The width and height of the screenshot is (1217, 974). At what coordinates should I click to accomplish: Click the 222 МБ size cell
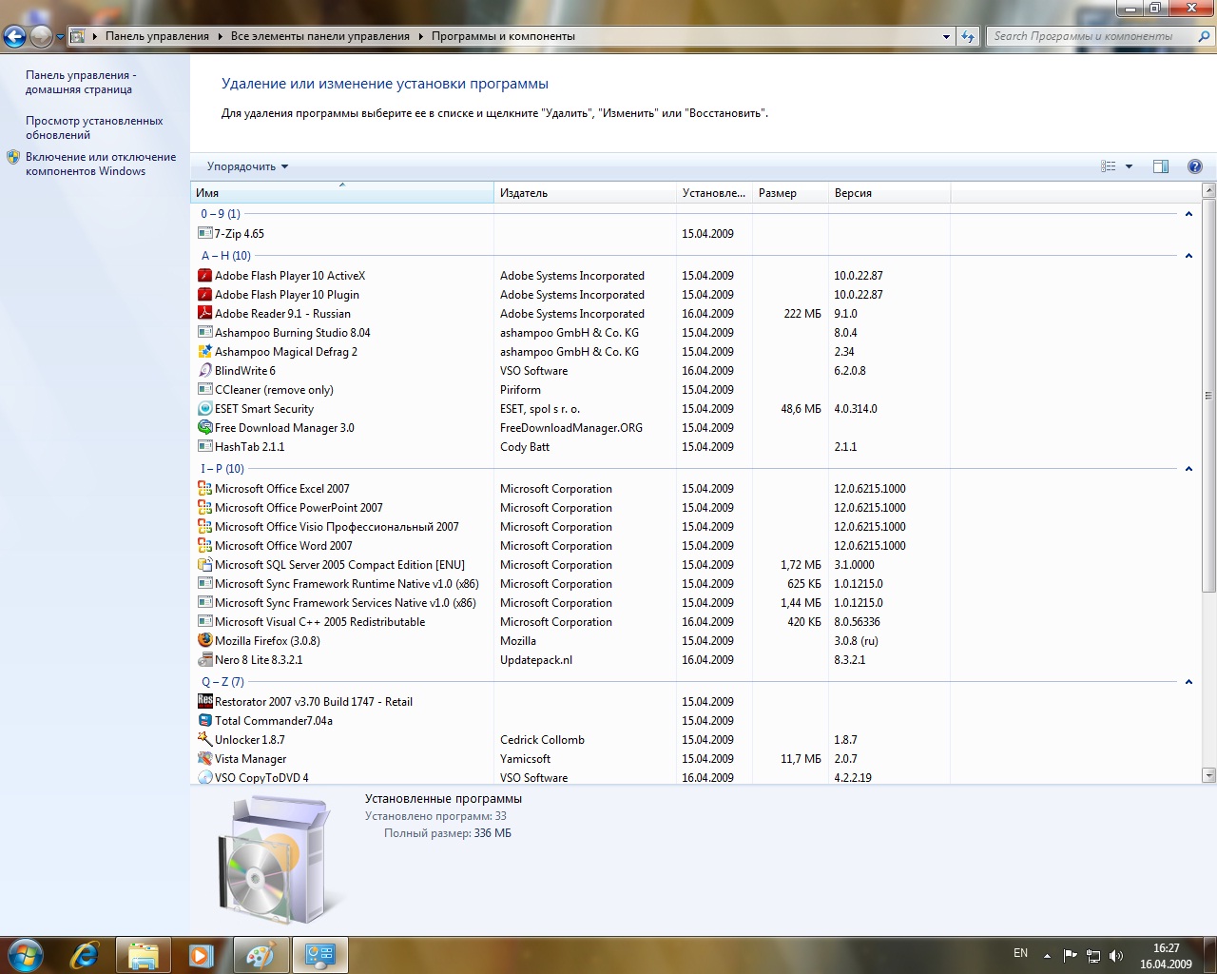coord(802,313)
